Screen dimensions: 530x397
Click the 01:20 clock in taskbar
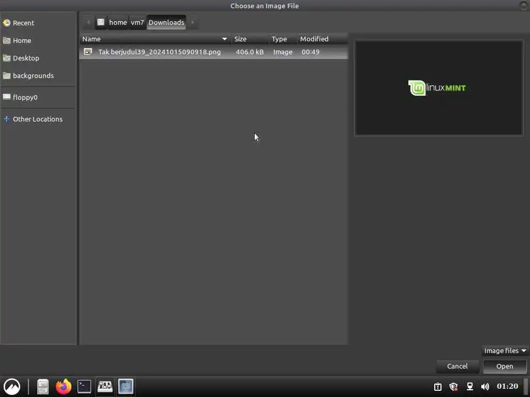click(x=507, y=386)
